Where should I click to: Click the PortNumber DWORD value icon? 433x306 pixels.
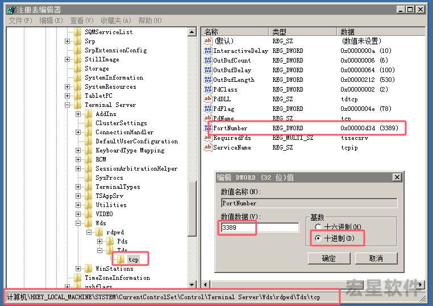point(208,128)
